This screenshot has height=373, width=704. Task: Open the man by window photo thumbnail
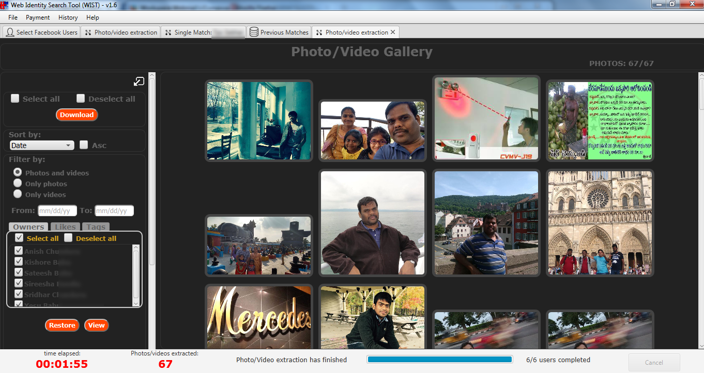(x=259, y=121)
